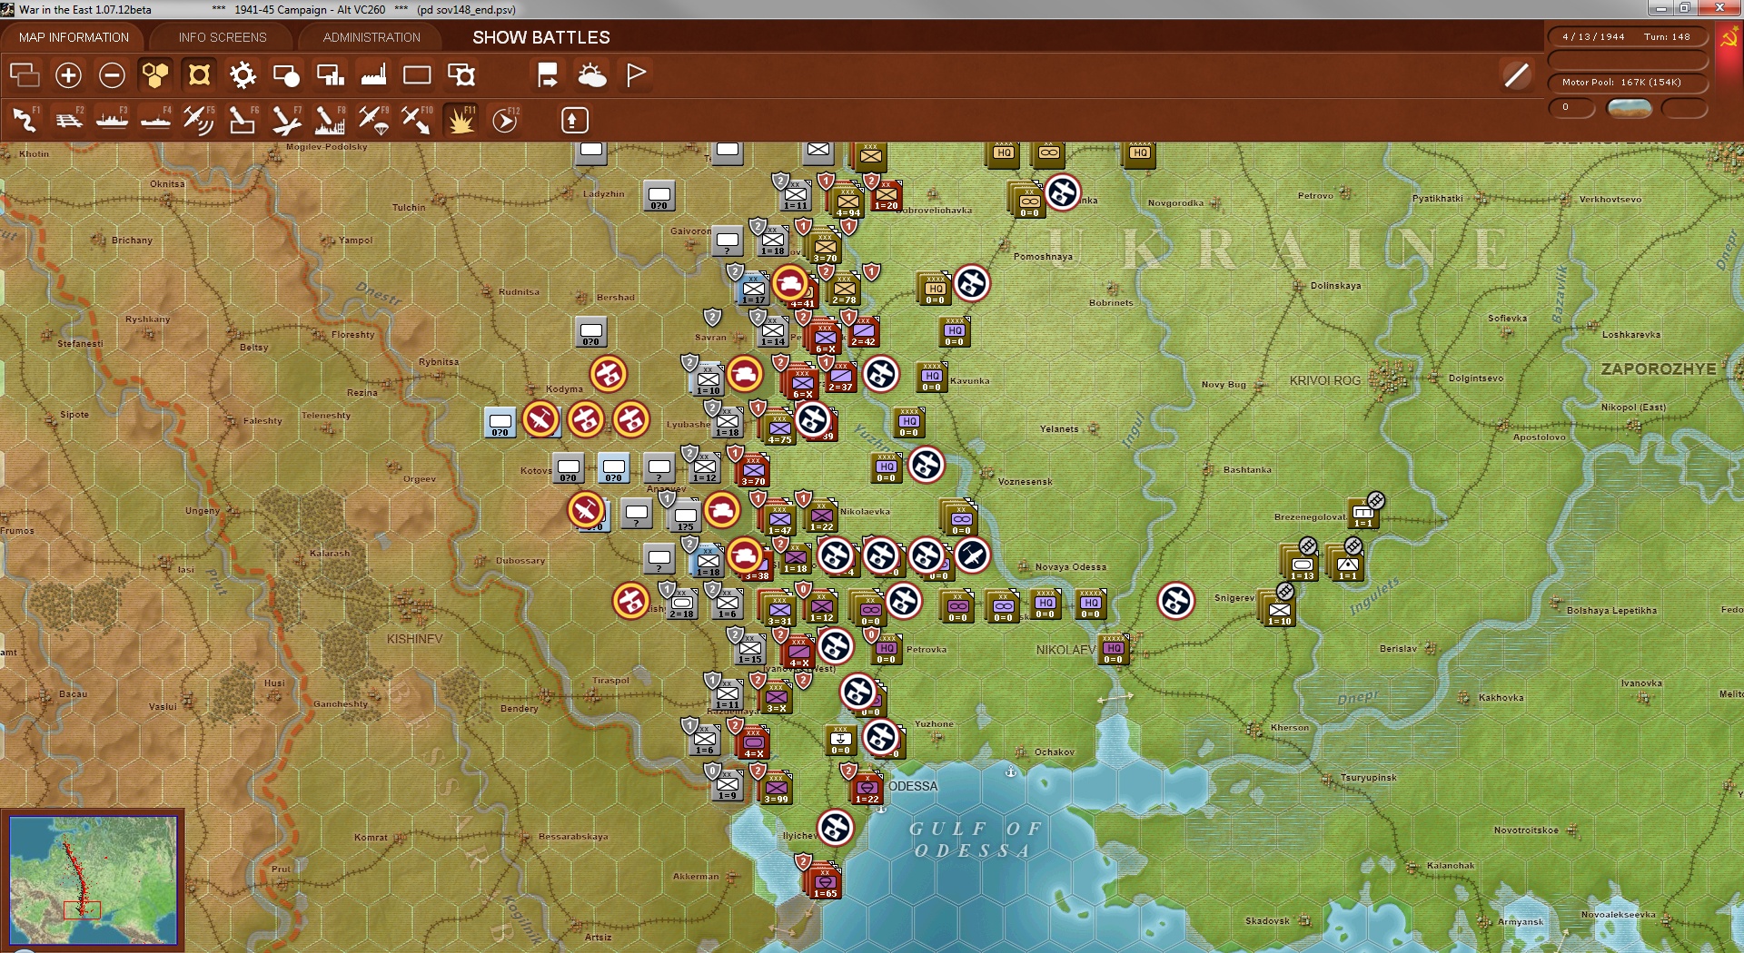Screen dimensions: 1744x953
Task: Select the unit counter labeled 2=42
Action: [x=863, y=332]
